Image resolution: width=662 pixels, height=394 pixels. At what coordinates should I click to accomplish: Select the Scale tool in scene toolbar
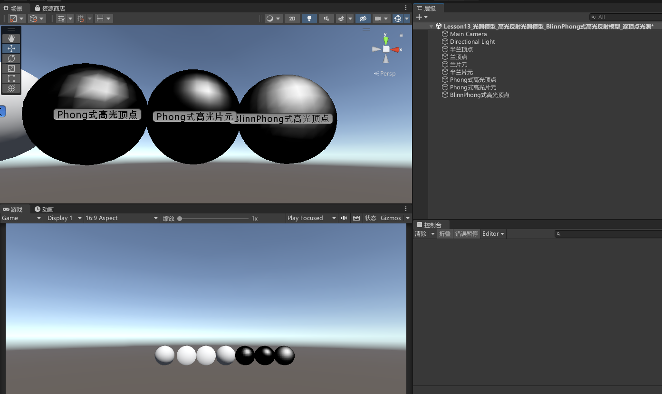tap(11, 68)
